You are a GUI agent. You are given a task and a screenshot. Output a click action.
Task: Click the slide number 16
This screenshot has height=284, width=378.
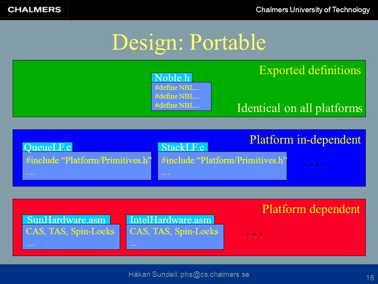pos(370,277)
